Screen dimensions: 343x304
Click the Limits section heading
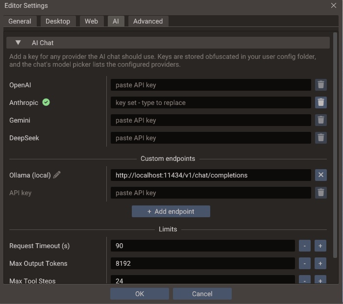click(x=168, y=229)
